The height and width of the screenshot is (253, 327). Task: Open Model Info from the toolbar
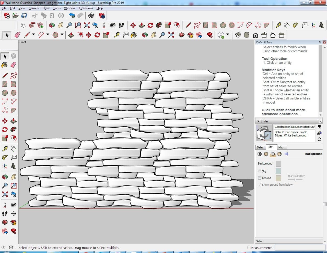[x=102, y=16]
